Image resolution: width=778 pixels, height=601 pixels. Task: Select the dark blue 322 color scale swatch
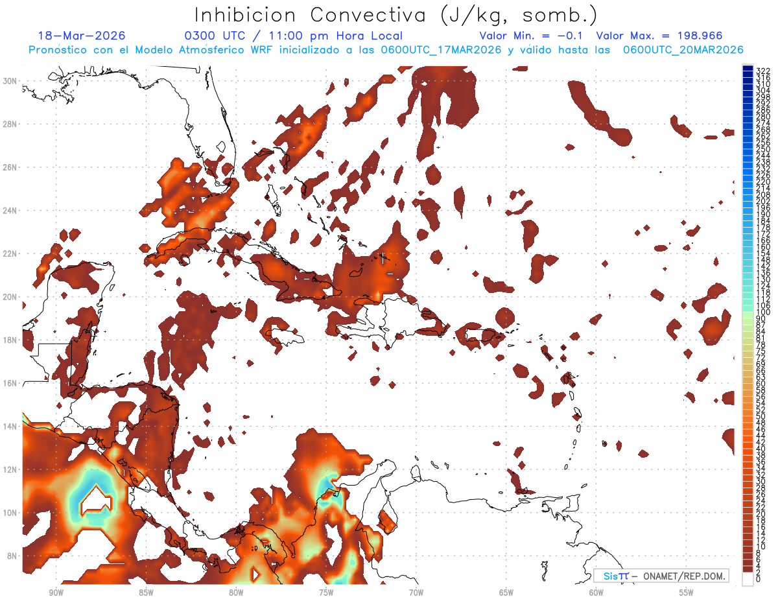(x=748, y=68)
